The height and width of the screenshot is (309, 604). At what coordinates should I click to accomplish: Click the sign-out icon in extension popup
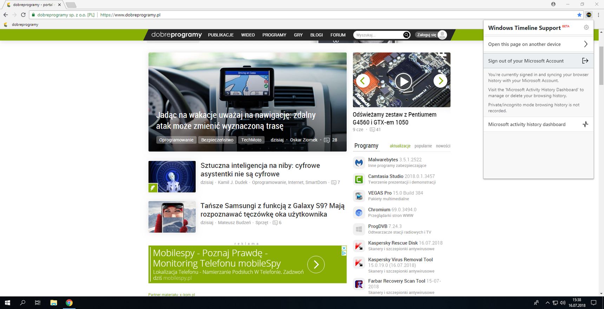tap(585, 61)
